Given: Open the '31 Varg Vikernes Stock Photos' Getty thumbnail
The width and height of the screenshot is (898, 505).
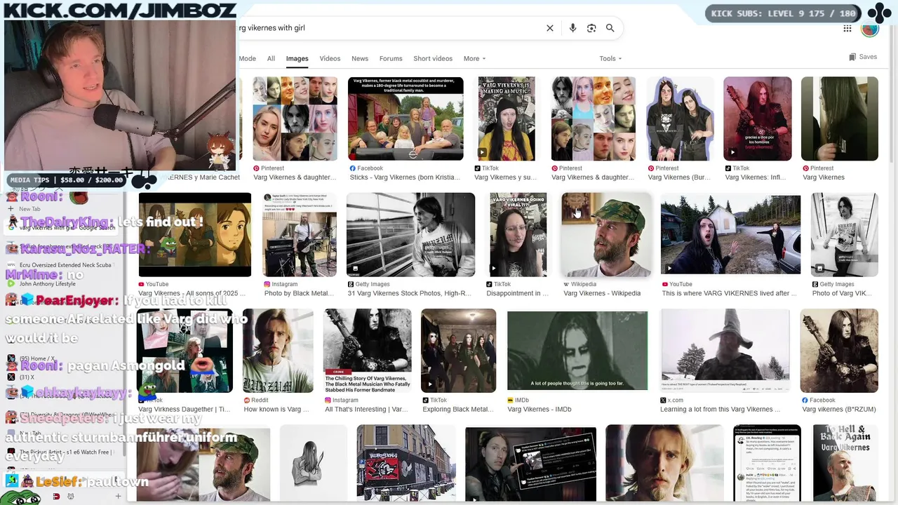Looking at the screenshot, I should tap(411, 235).
